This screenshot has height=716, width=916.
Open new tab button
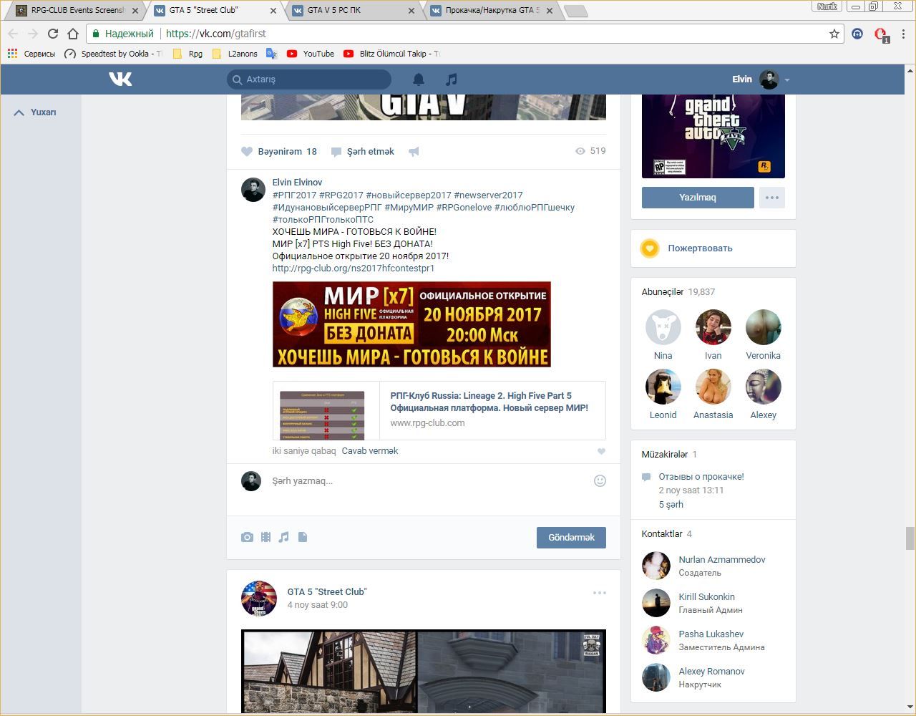coord(576,11)
